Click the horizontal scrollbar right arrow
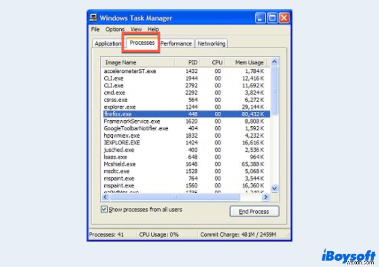Screen dimensions: 379x267 (x=266, y=197)
